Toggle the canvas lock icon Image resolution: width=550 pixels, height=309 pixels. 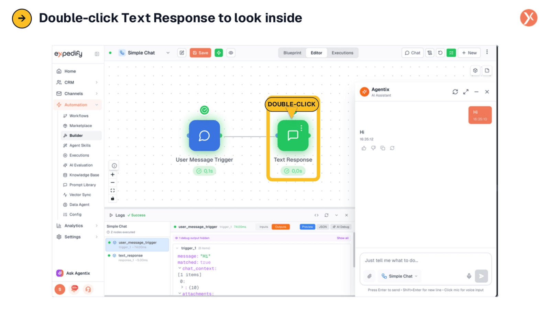112,198
